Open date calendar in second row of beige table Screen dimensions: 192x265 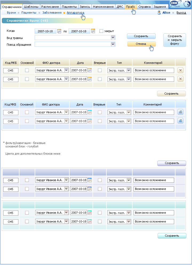[90, 79]
